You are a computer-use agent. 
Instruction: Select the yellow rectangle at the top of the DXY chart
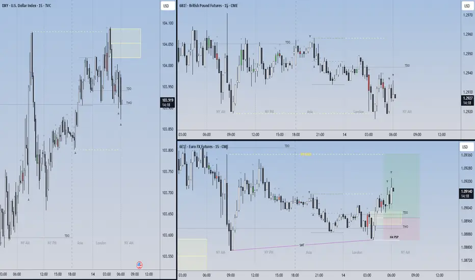[126, 43]
